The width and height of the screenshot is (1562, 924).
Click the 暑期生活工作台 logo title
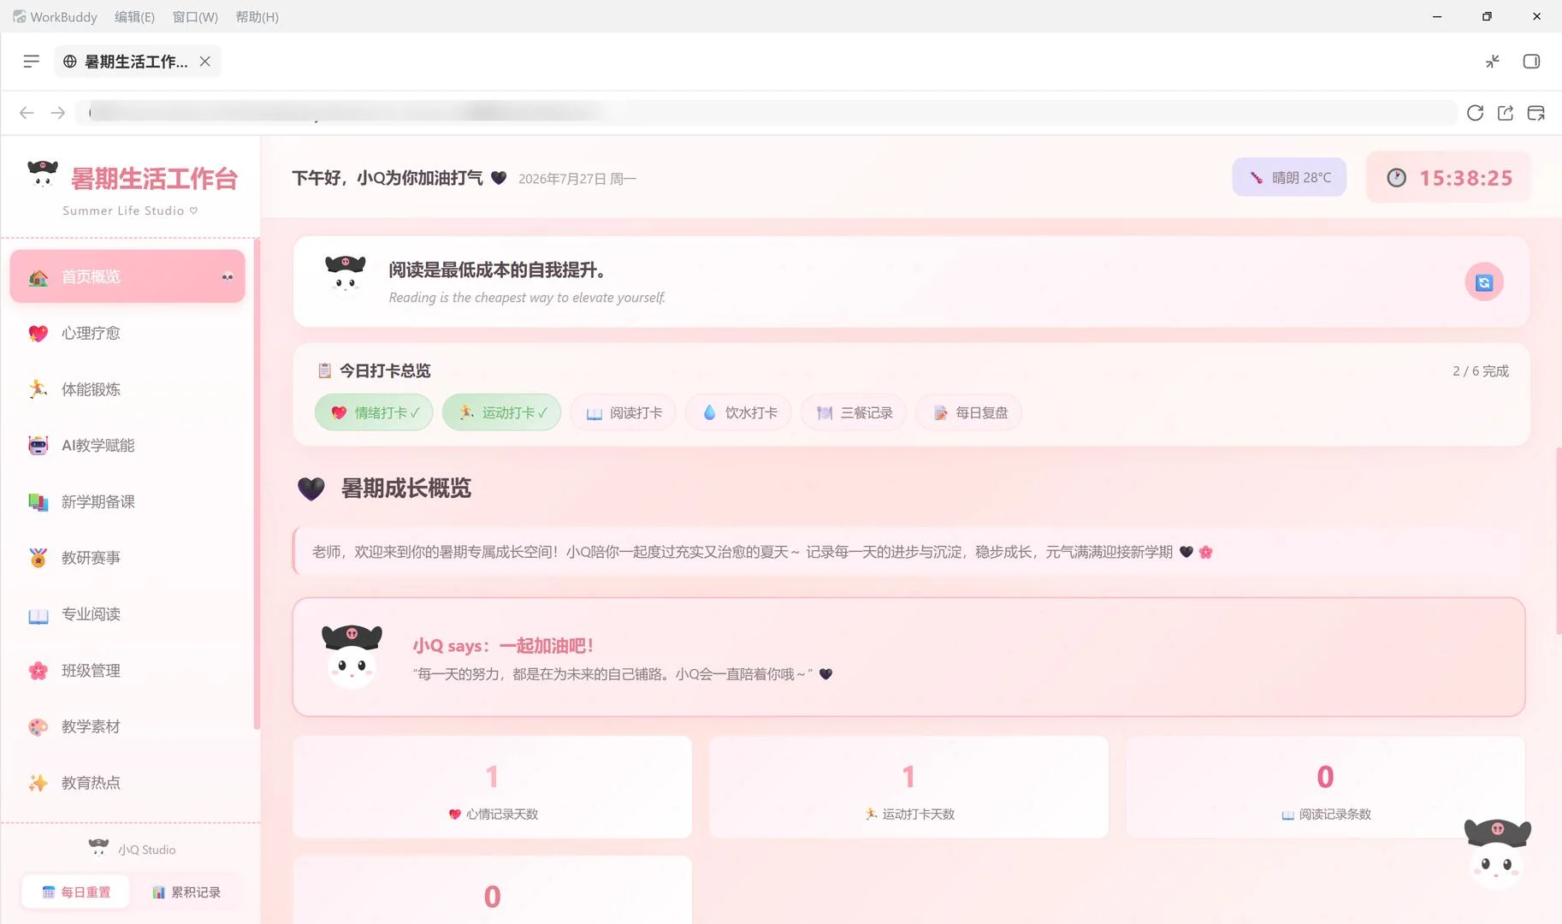154,178
